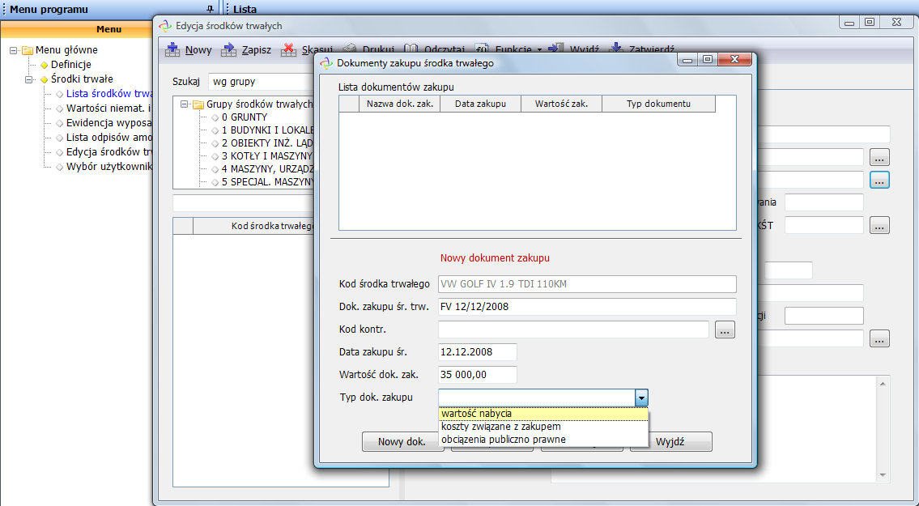The image size is (919, 506).
Task: Collapse the Środki trwałe tree node
Action: pyautogui.click(x=28, y=79)
